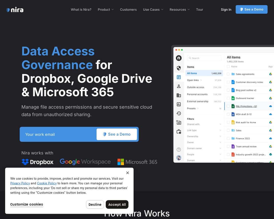
Task: Open the Cookie Policy link
Action: (x=47, y=183)
